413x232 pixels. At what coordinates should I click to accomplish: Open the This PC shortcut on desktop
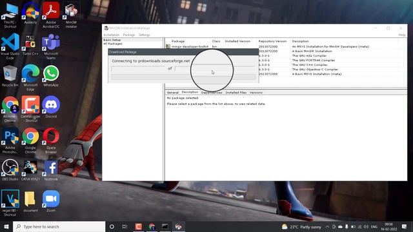tap(10, 15)
